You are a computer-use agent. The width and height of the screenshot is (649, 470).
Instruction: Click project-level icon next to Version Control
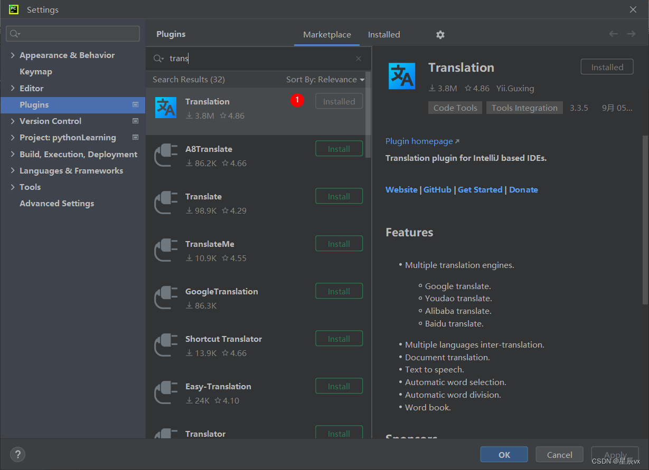pyautogui.click(x=136, y=121)
